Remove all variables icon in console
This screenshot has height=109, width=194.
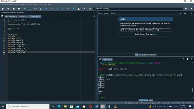187,59
